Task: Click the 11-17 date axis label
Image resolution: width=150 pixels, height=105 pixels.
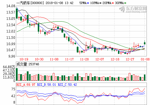Action: [69, 59]
